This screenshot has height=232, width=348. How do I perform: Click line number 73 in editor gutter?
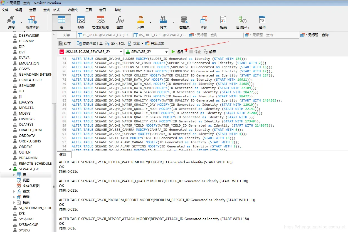pos(64,59)
